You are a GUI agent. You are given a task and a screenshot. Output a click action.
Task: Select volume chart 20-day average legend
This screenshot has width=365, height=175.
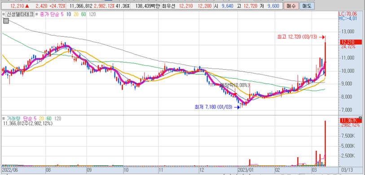pyautogui.click(x=41, y=118)
